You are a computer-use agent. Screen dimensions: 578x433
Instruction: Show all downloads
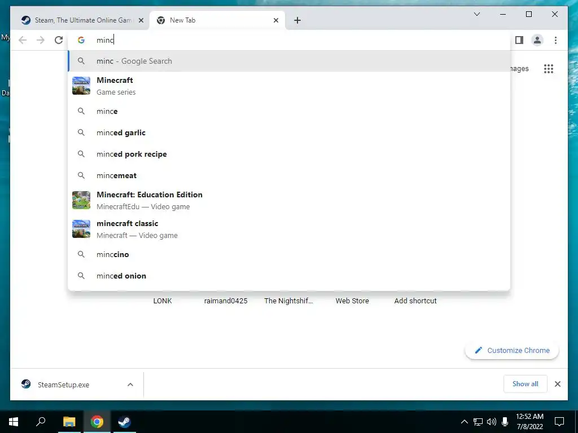(x=526, y=384)
